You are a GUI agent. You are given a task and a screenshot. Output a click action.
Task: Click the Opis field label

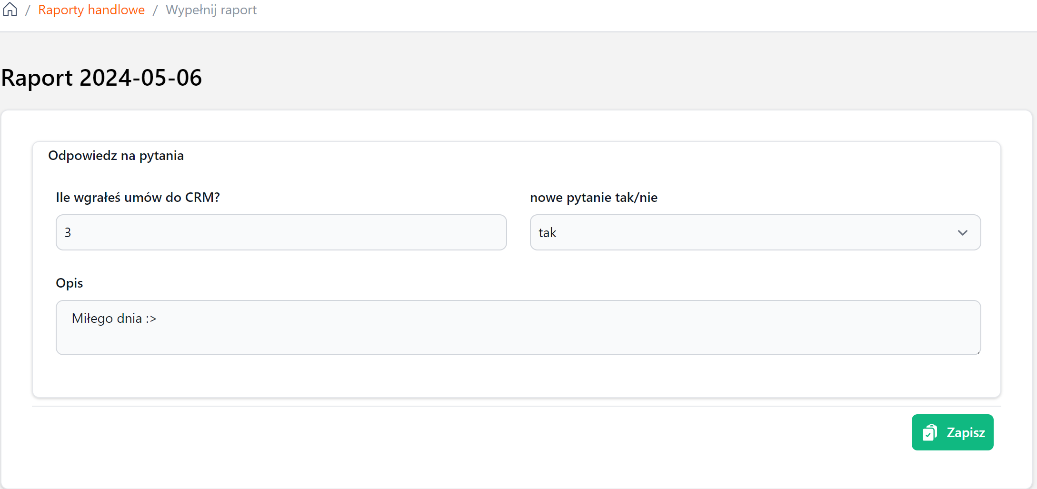[70, 283]
